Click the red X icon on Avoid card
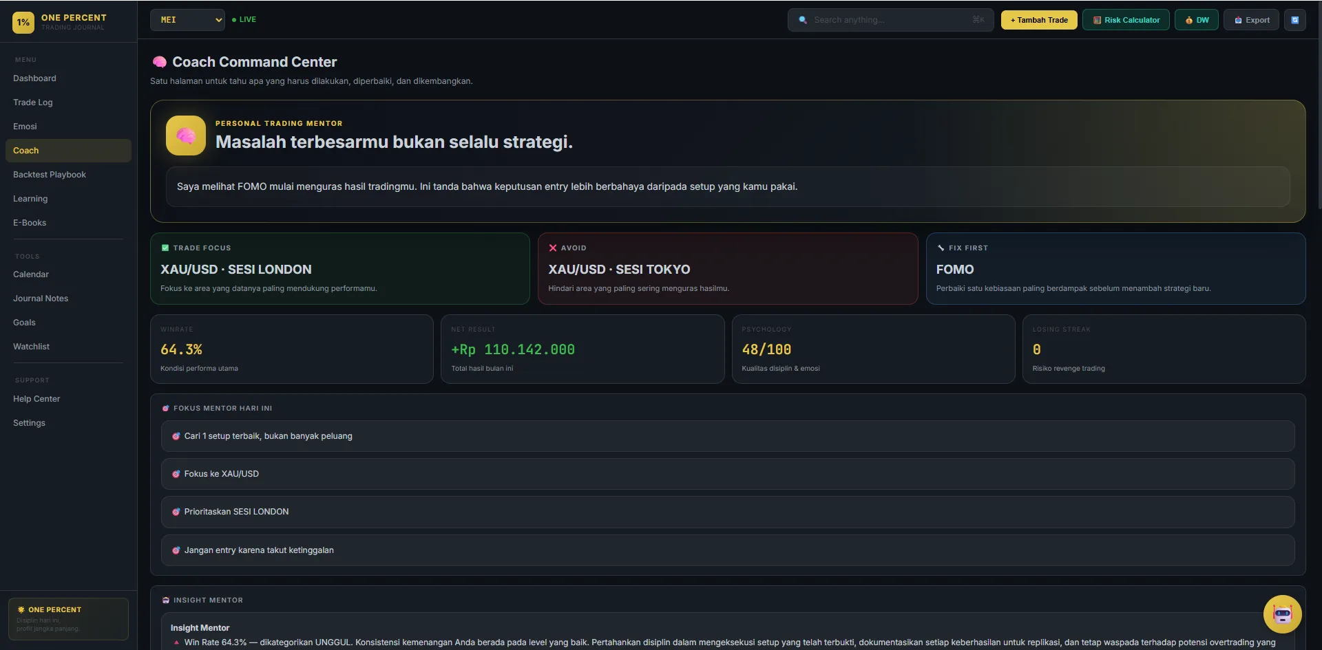1322x650 pixels. [x=553, y=248]
